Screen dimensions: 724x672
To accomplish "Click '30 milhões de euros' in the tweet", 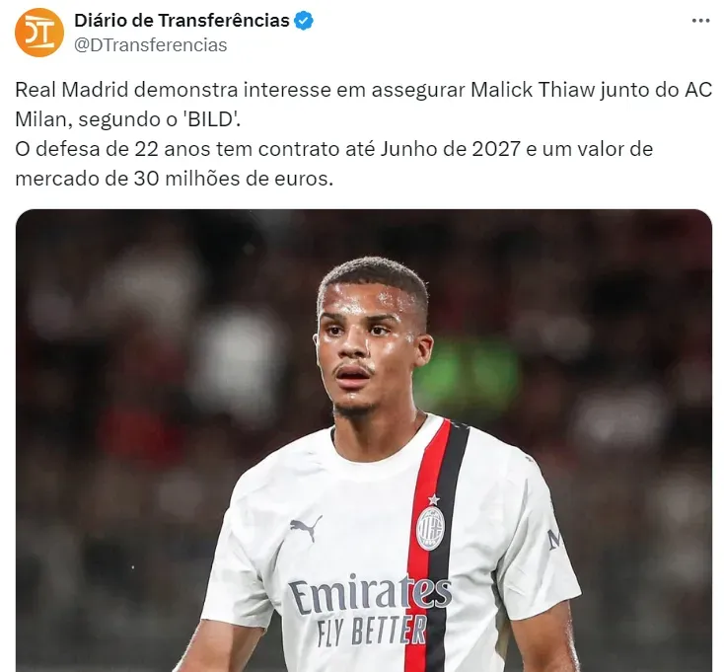I will click(x=234, y=179).
